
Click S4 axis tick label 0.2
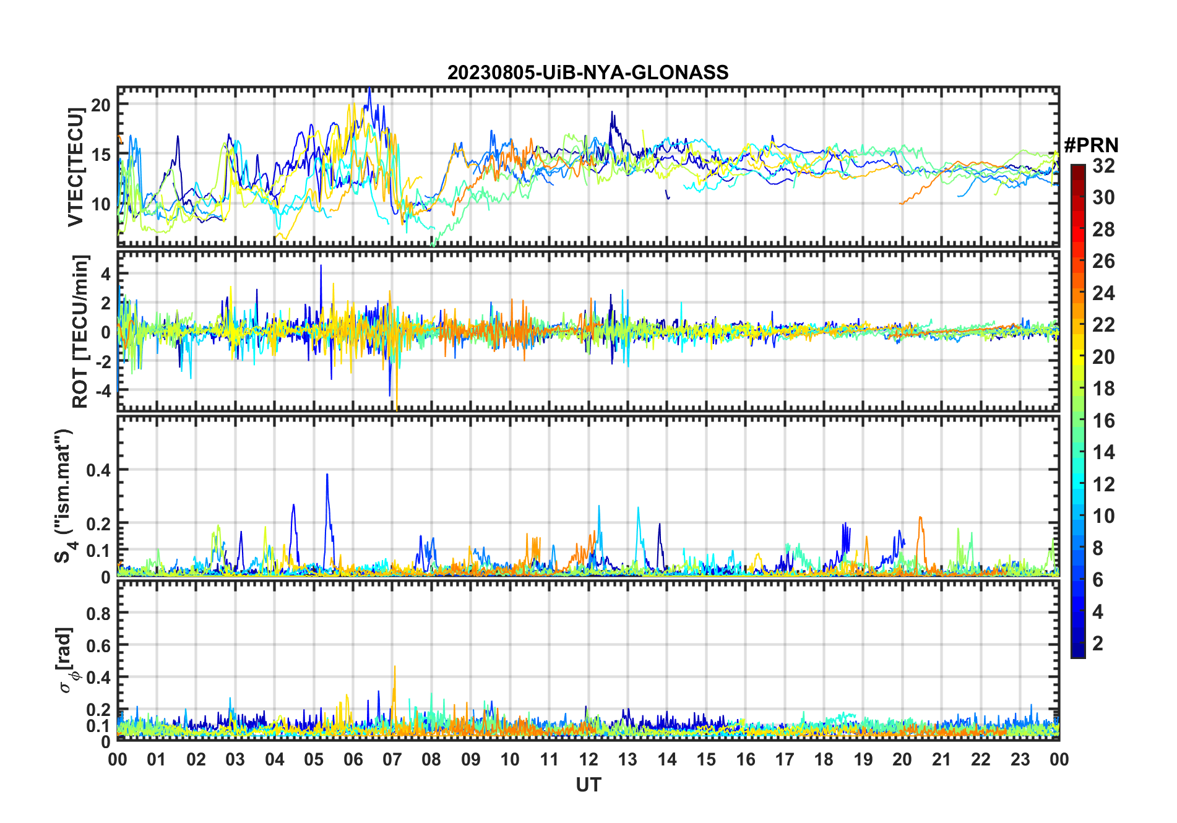(98, 524)
